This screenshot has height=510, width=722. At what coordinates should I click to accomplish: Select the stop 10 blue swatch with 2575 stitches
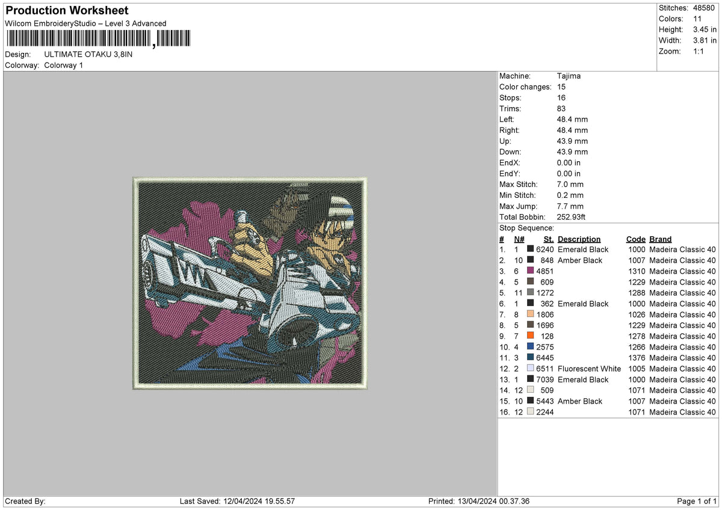(530, 347)
